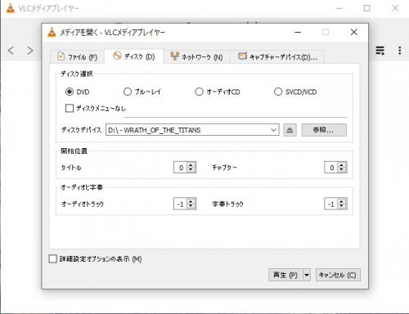The height and width of the screenshot is (314, 409).
Task: Open the playlist icon in main window
Action: 380,51
